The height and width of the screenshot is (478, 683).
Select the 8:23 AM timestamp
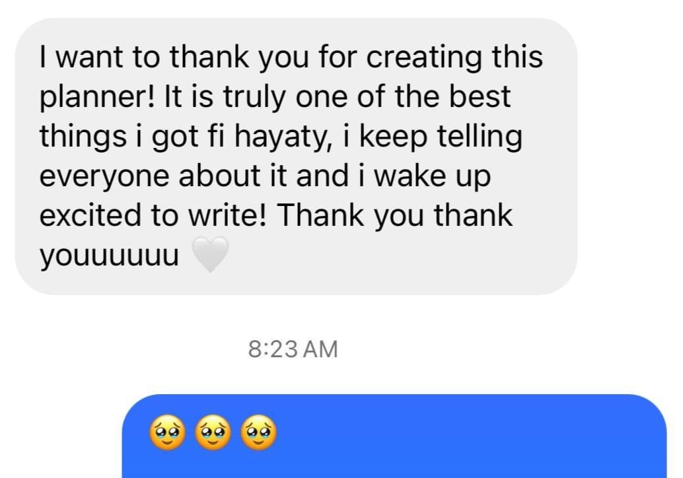click(x=293, y=349)
